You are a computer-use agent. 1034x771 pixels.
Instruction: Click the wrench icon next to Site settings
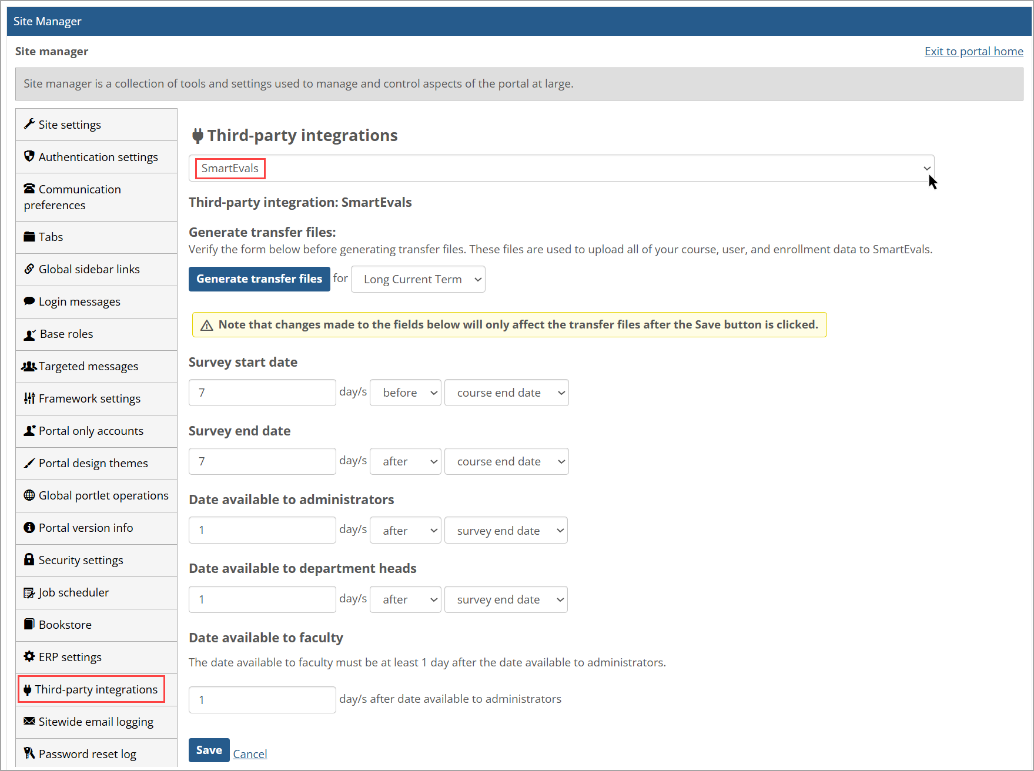29,124
